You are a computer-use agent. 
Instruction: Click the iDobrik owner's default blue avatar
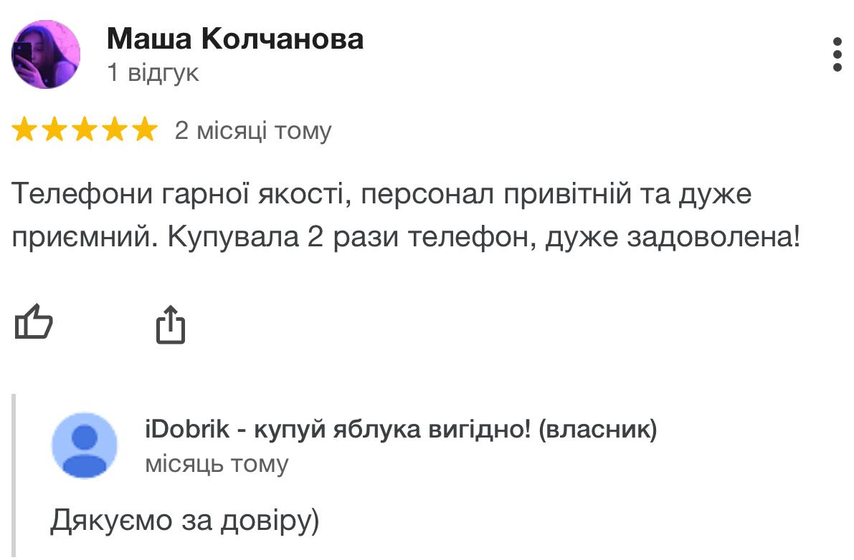[x=85, y=446]
